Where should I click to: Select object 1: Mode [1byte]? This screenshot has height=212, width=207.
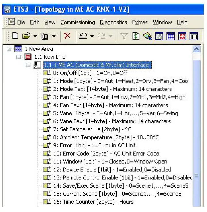pyautogui.click(x=120, y=81)
